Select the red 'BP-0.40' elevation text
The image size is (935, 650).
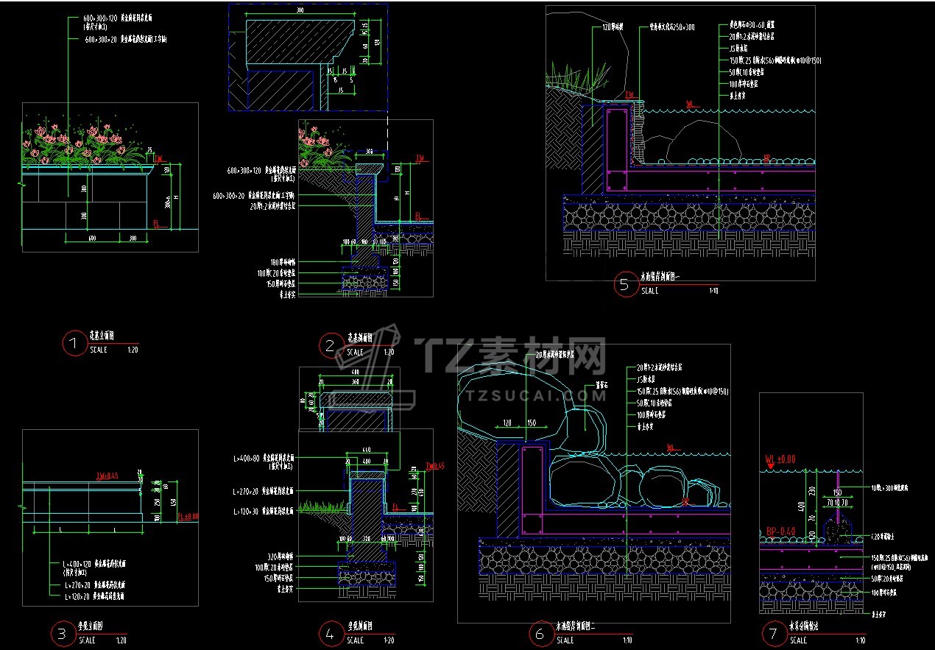click(780, 531)
